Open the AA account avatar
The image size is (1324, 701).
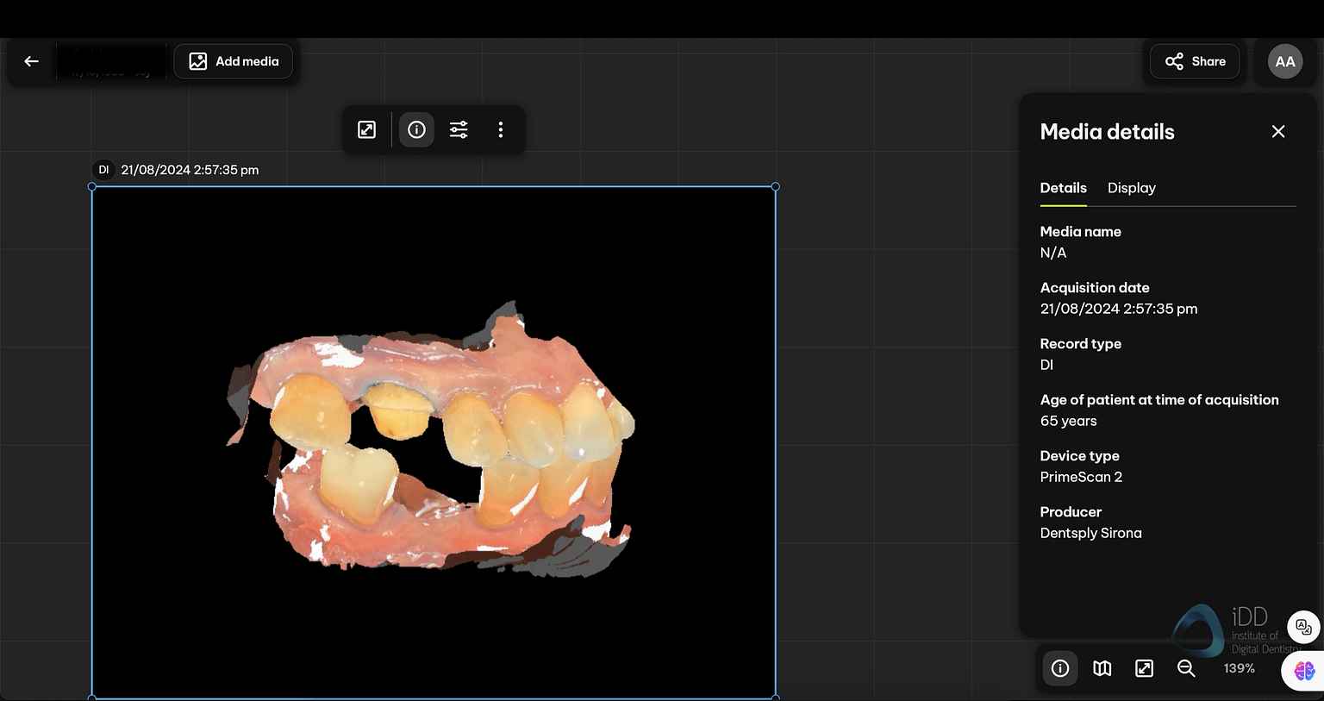[1285, 61]
